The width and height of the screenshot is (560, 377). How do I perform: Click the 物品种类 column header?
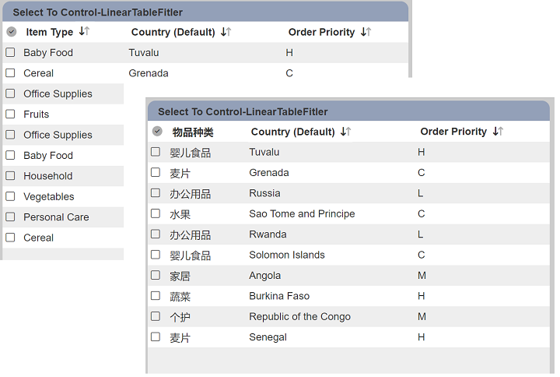point(193,132)
